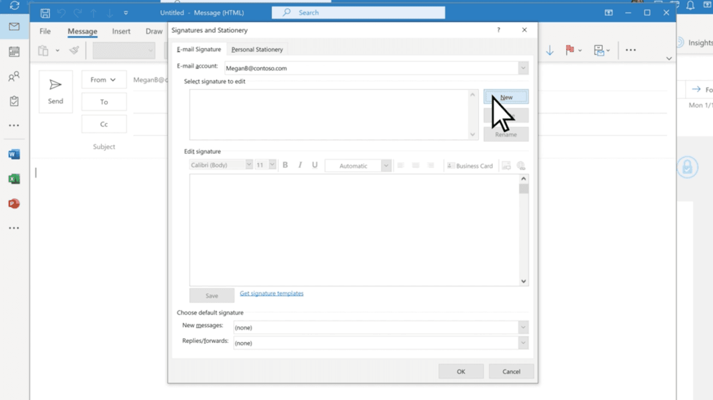
Task: Open the Replies/forwards signature dropdown
Action: pyautogui.click(x=522, y=343)
